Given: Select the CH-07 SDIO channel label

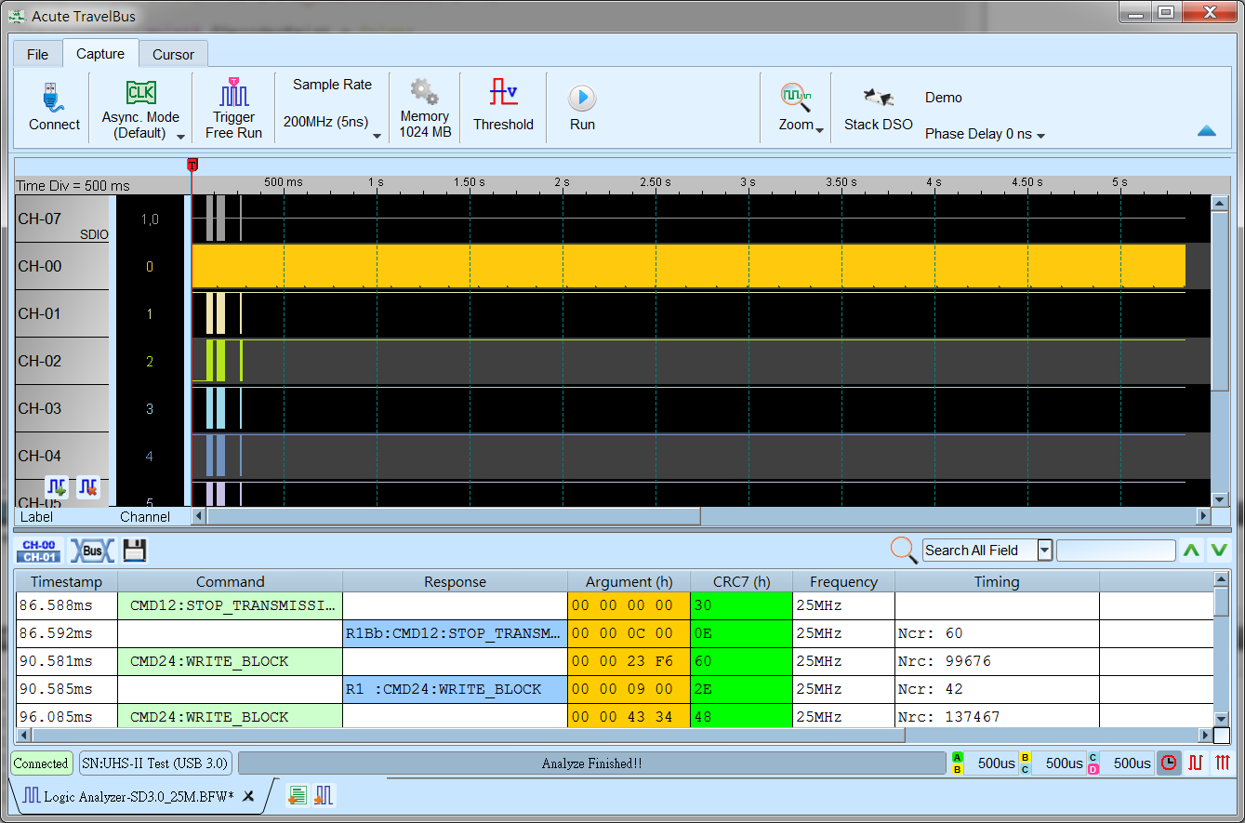Looking at the screenshot, I should click(x=62, y=219).
